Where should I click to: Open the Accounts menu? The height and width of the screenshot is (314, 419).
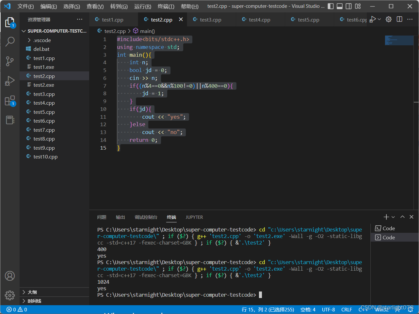click(10, 276)
